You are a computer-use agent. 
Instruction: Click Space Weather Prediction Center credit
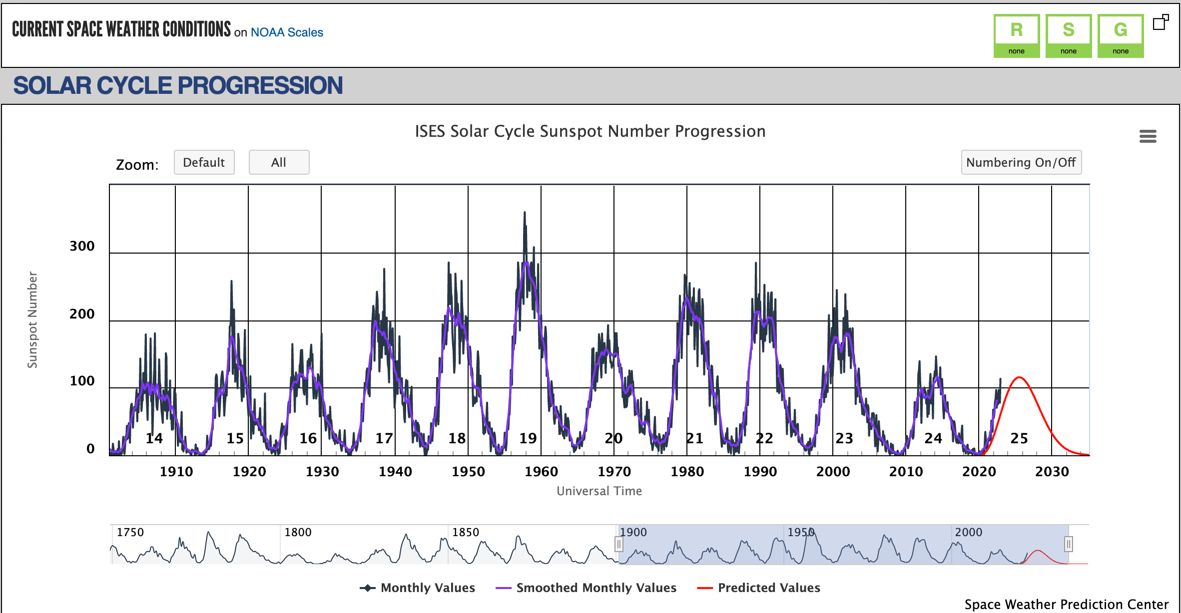point(1067,605)
